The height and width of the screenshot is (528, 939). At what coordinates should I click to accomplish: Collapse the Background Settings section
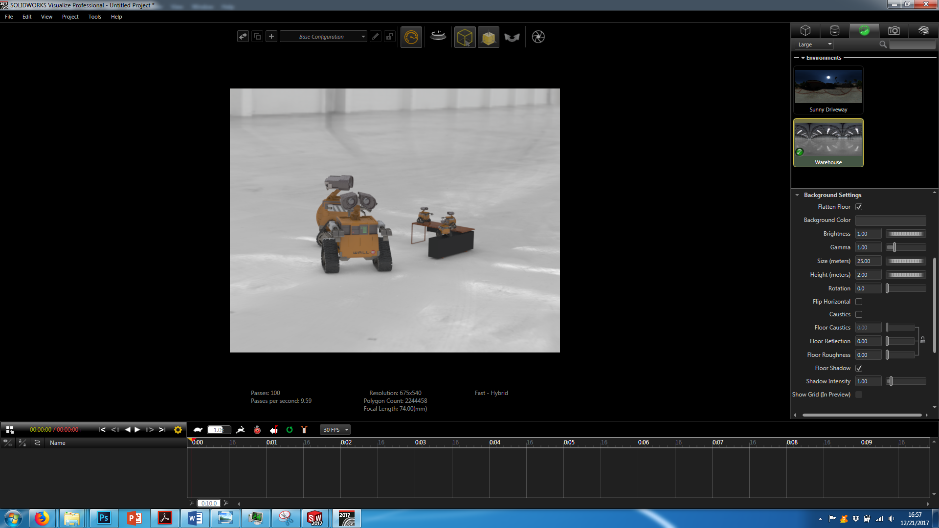797,195
